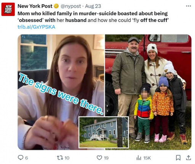Open the New York Post display name
This screenshot has width=195, height=164.
(x=35, y=6)
